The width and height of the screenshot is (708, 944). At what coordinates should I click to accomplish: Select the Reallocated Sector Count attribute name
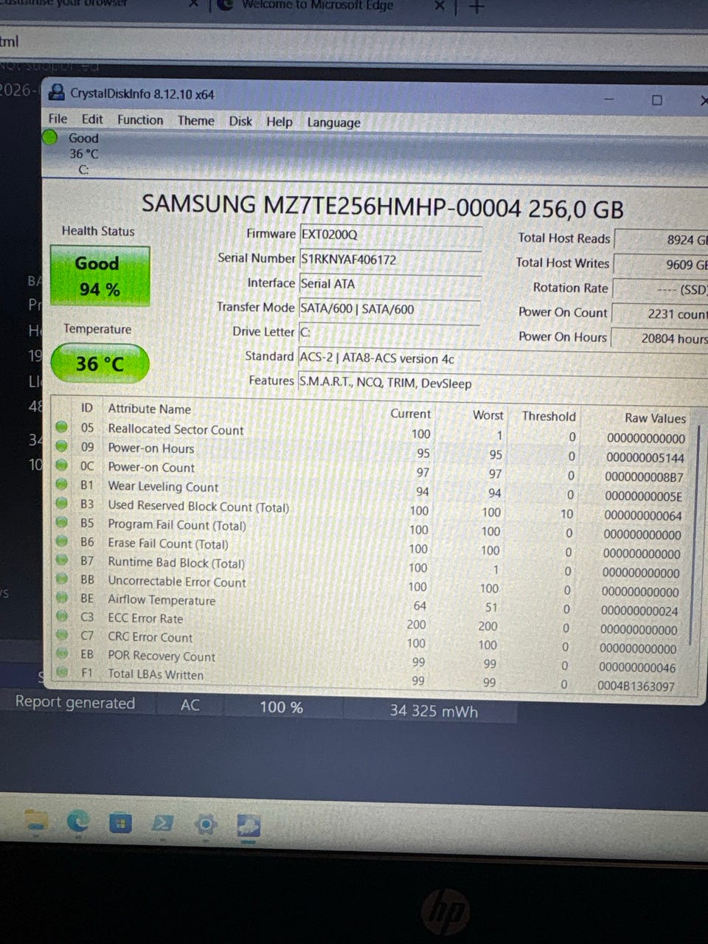pyautogui.click(x=176, y=429)
